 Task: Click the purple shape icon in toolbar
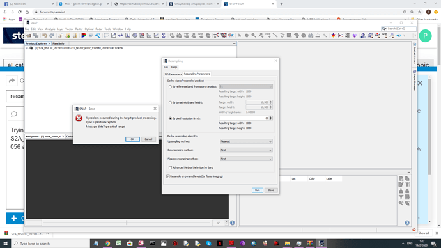pyautogui.click(x=354, y=35)
